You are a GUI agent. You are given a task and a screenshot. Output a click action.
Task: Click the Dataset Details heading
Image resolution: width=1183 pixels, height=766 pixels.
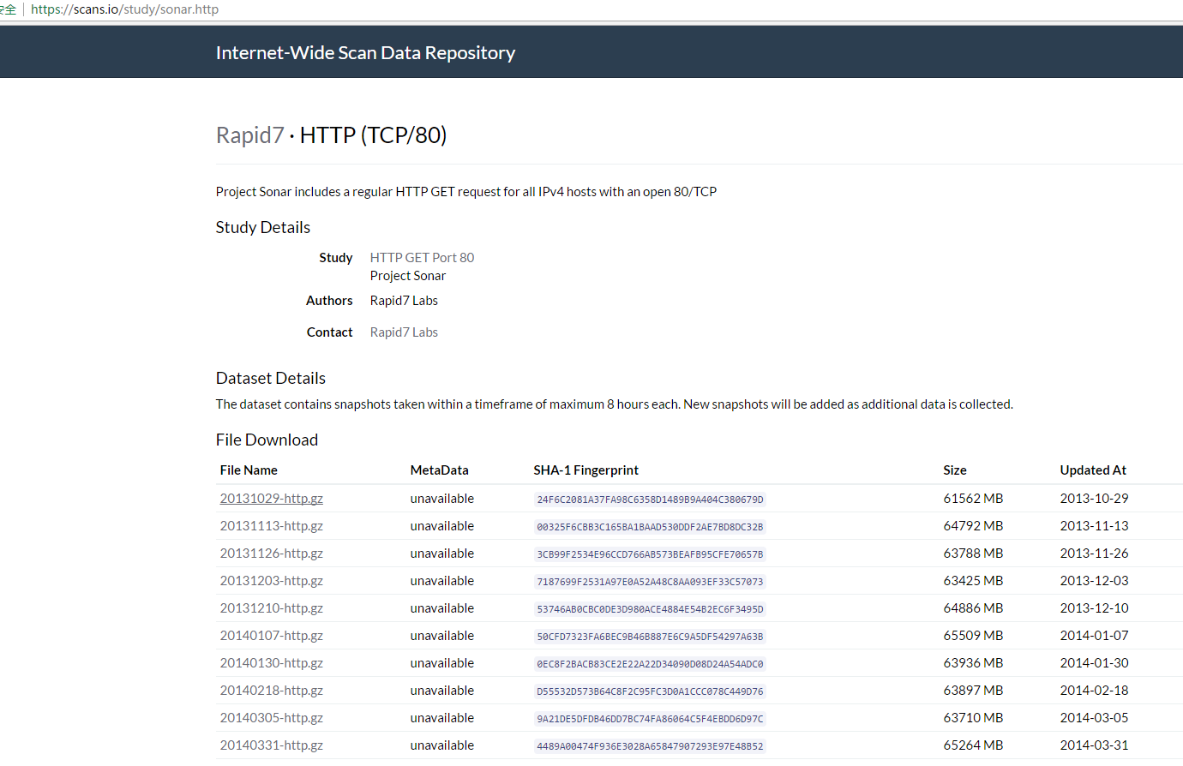pos(270,378)
